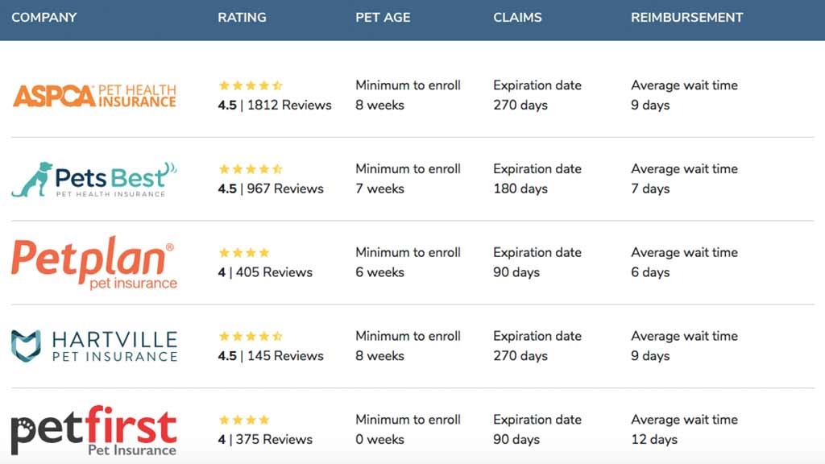Click Petplan's four-star rating icons
The width and height of the screenshot is (825, 464).
pyautogui.click(x=244, y=252)
